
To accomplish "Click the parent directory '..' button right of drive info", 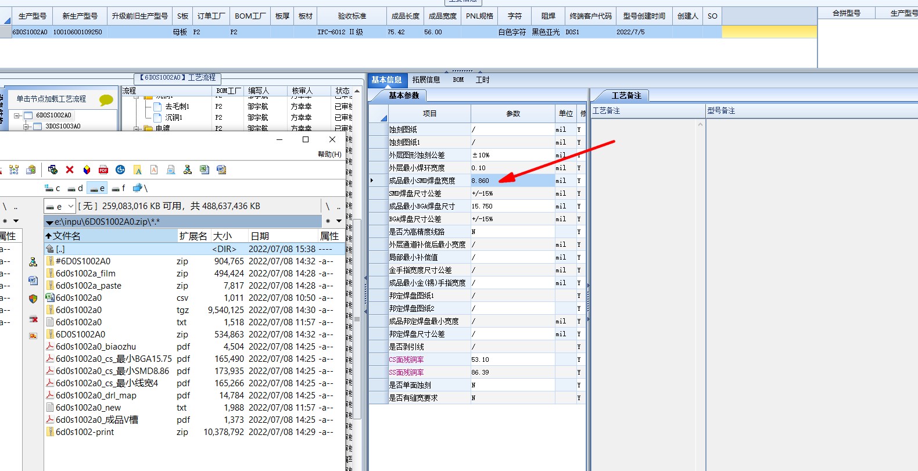I will coord(339,206).
